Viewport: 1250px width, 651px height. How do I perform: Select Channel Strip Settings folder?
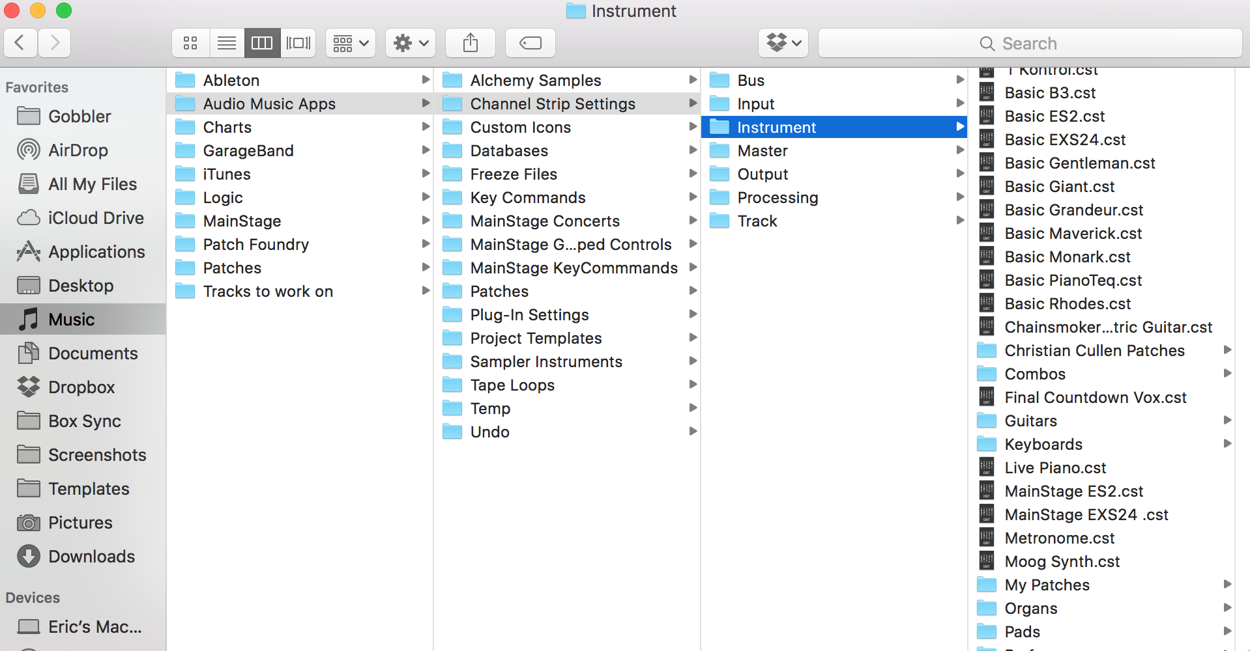point(567,104)
